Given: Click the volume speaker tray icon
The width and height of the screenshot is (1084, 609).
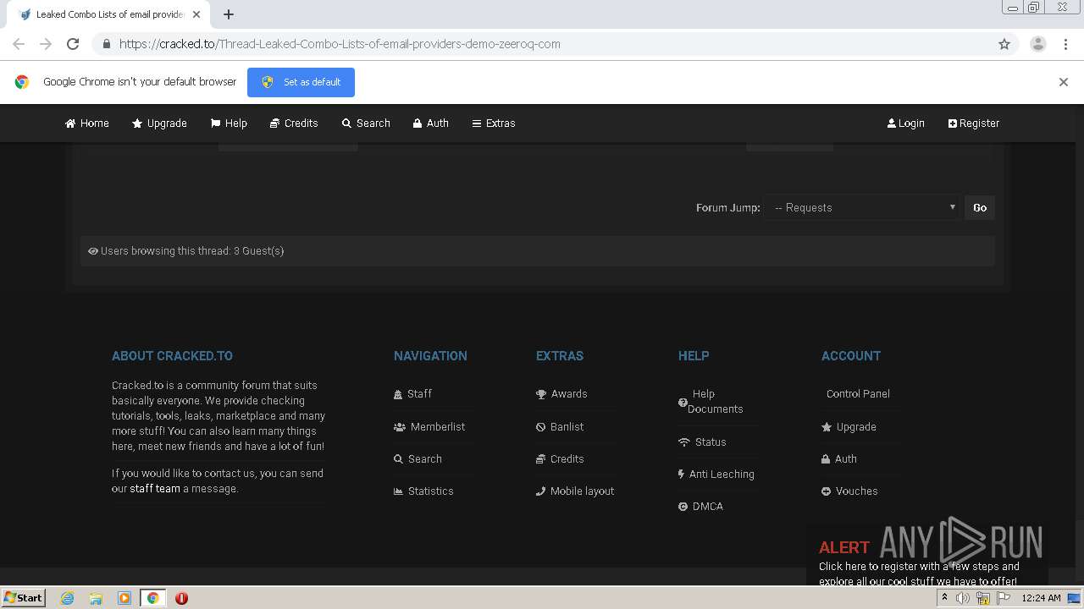Looking at the screenshot, I should (x=963, y=598).
